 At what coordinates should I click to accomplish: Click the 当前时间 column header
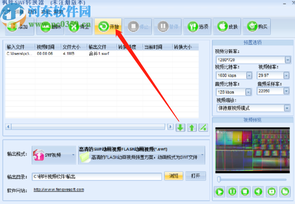[x=157, y=47]
